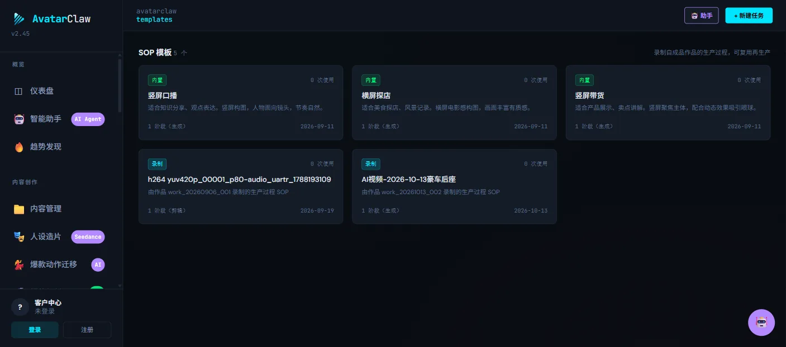
Task: Click the 内置 tag on 竖屏口播 card
Action: [157, 80]
